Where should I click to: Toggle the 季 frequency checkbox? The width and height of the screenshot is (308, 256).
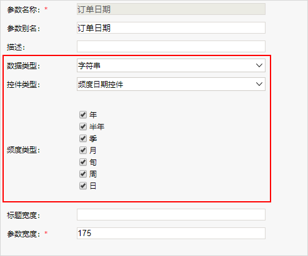[83, 138]
